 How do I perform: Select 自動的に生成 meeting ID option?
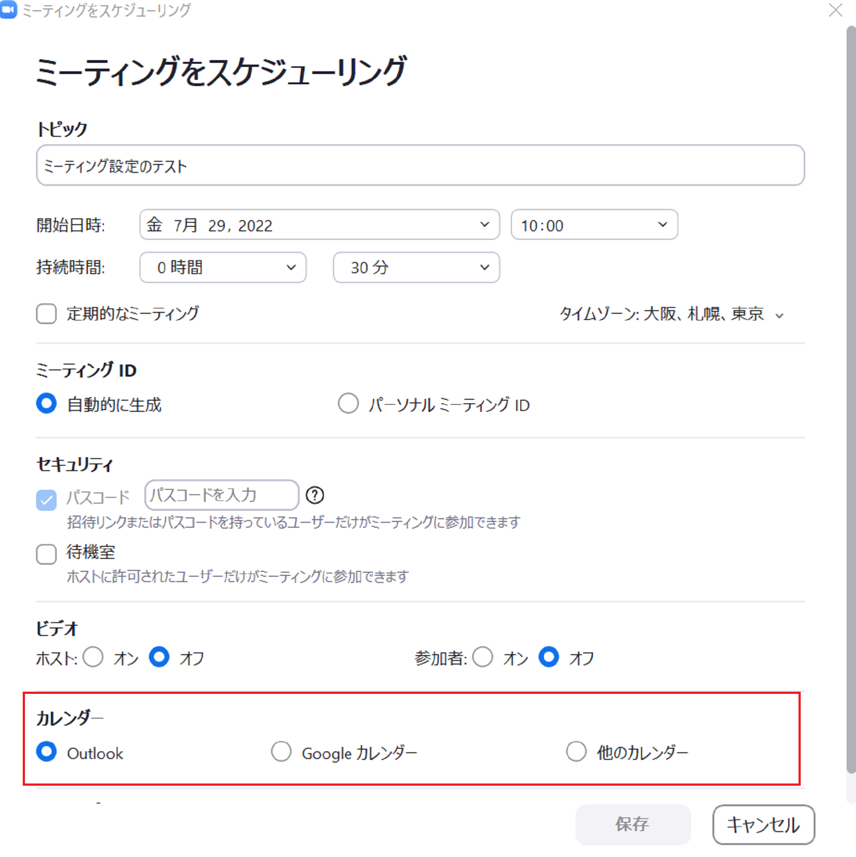click(46, 404)
